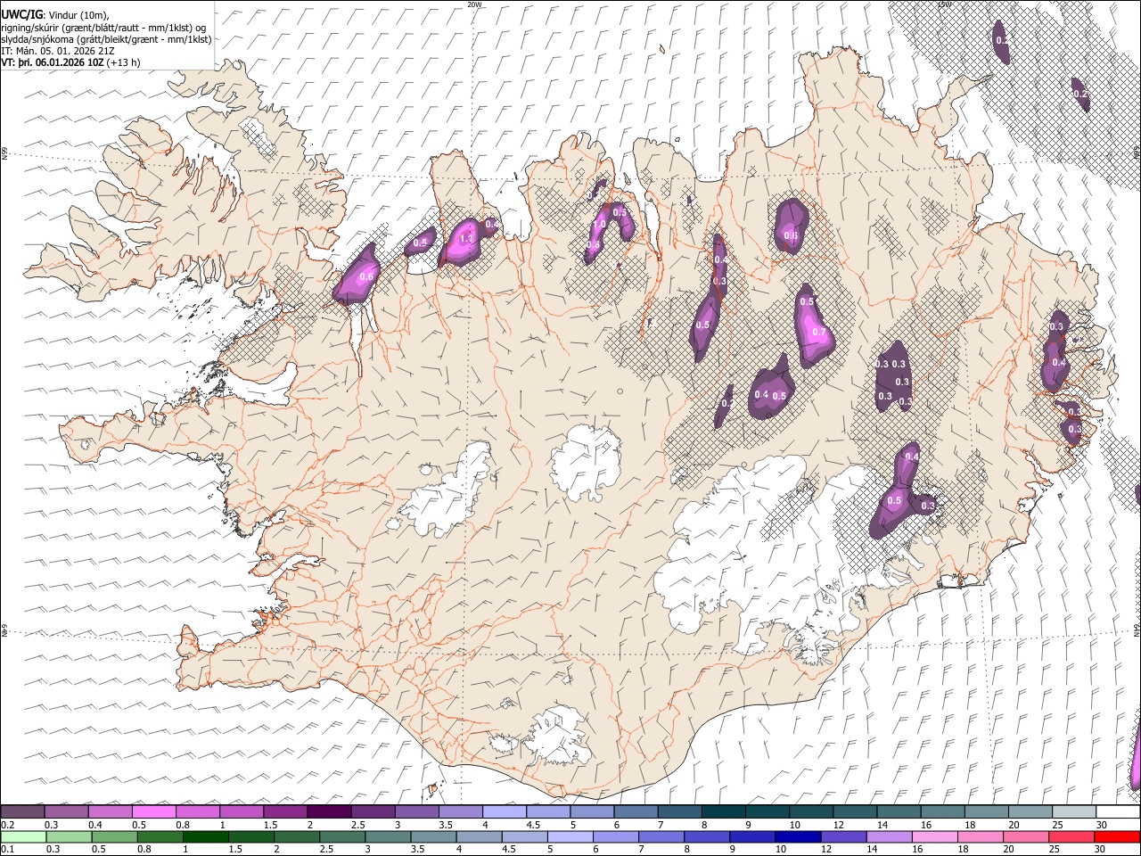Click red swatch between 25 and 30
Screen dimensions: 1141x856
tap(1073, 837)
